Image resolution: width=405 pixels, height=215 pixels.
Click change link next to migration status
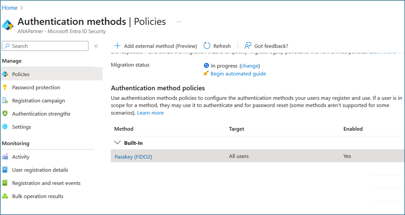coord(250,66)
